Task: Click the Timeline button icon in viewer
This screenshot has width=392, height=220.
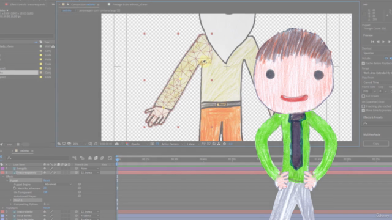Action: (x=214, y=144)
